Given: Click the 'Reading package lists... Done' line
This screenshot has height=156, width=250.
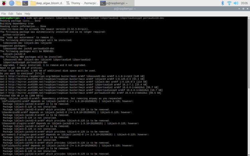Looking at the screenshot, I should [20, 21].
